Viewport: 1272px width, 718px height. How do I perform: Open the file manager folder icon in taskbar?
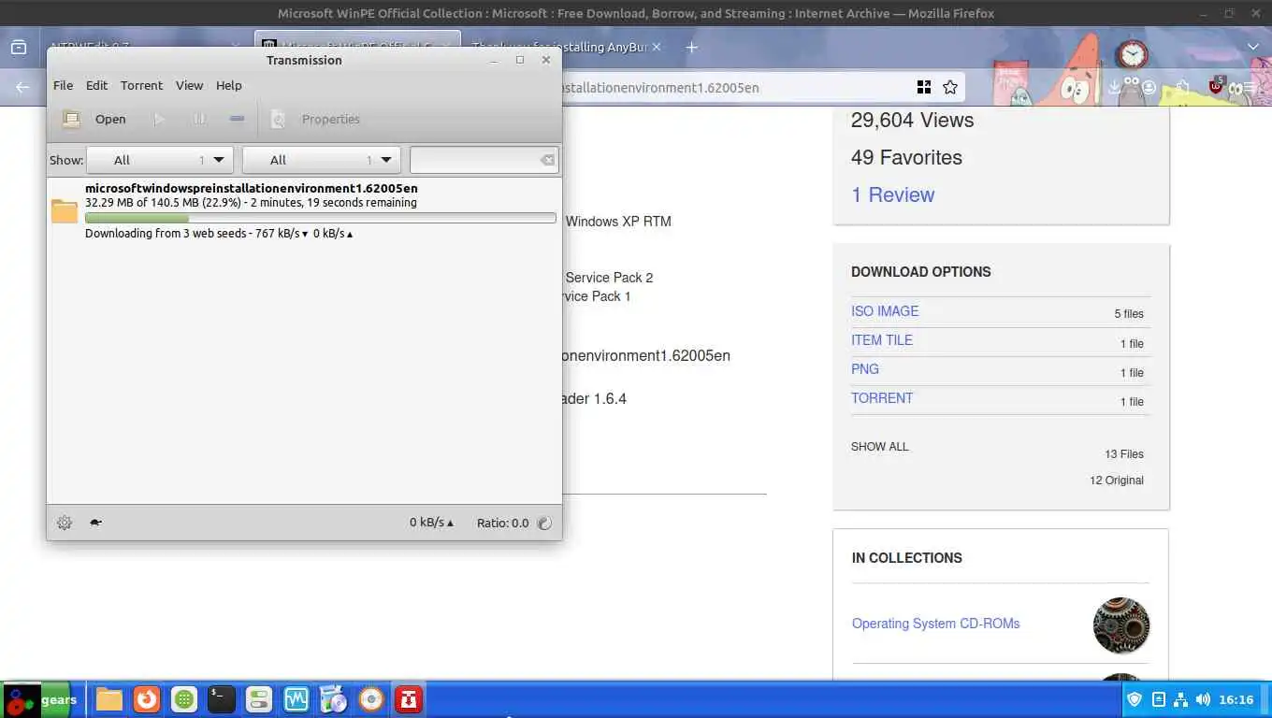[109, 699]
